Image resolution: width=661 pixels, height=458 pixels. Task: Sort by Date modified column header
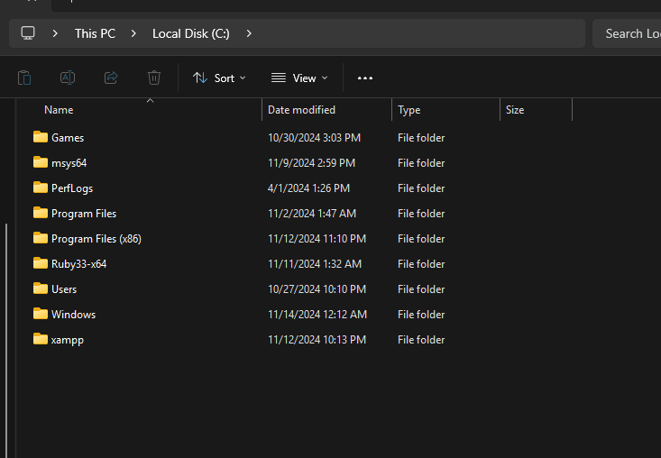click(x=301, y=110)
